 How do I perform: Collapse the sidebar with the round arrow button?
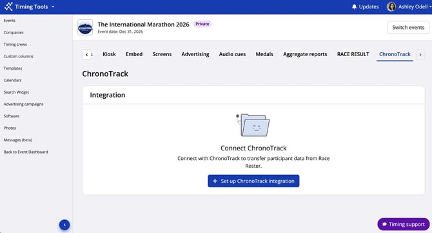coord(64,225)
